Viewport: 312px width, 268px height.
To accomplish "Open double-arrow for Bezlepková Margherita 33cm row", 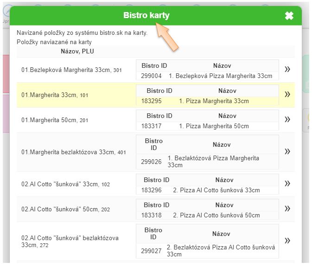I will [x=287, y=69].
